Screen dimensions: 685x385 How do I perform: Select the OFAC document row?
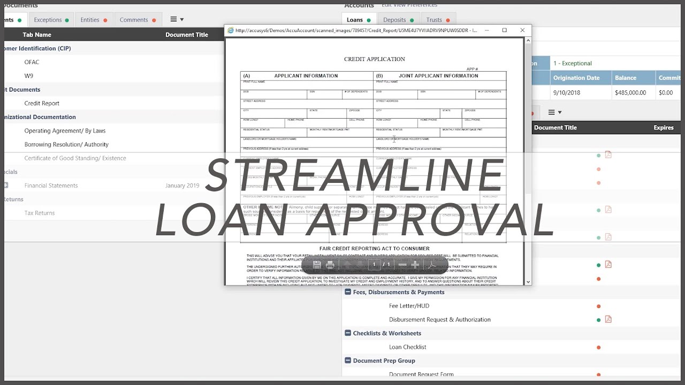32,62
